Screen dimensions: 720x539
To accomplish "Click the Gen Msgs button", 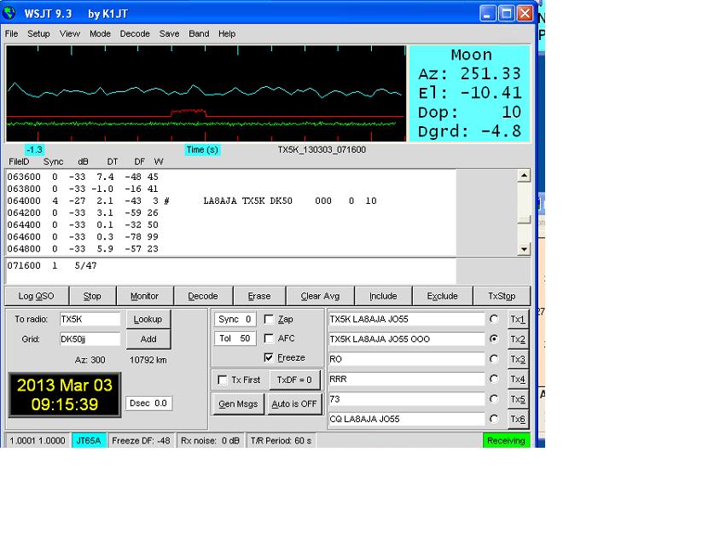I will [x=238, y=404].
